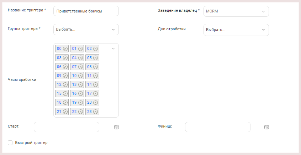This screenshot has height=155, width=301.
Task: Remove hour 16 chip
Action: [x=80, y=94]
